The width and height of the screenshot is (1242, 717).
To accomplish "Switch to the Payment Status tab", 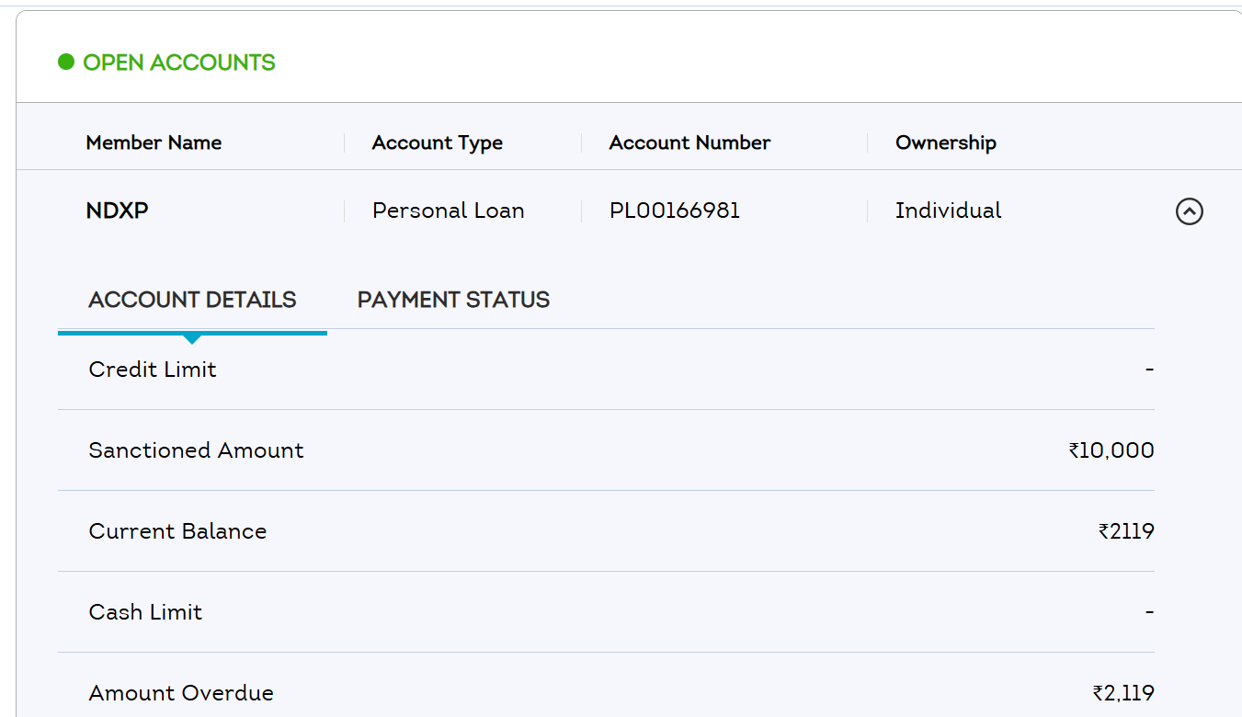I will pos(453,301).
